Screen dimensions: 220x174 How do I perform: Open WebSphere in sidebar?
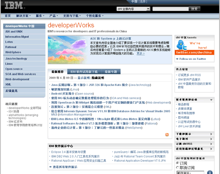24,52
